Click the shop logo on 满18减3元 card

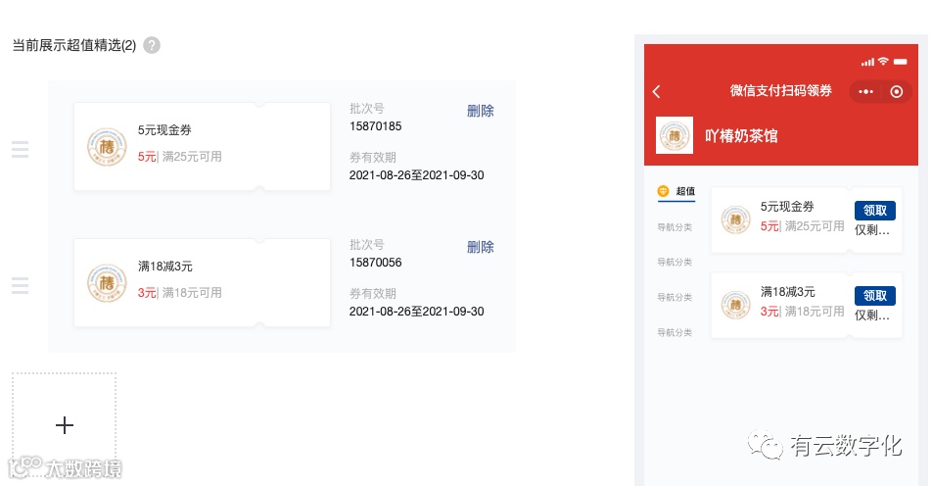pyautogui.click(x=107, y=283)
